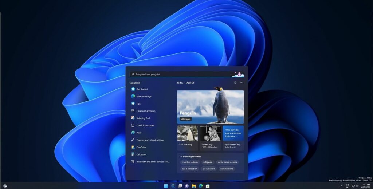The height and width of the screenshot is (189, 373).
Task: Open Bluetooth and other devices settings
Action: click(x=153, y=162)
